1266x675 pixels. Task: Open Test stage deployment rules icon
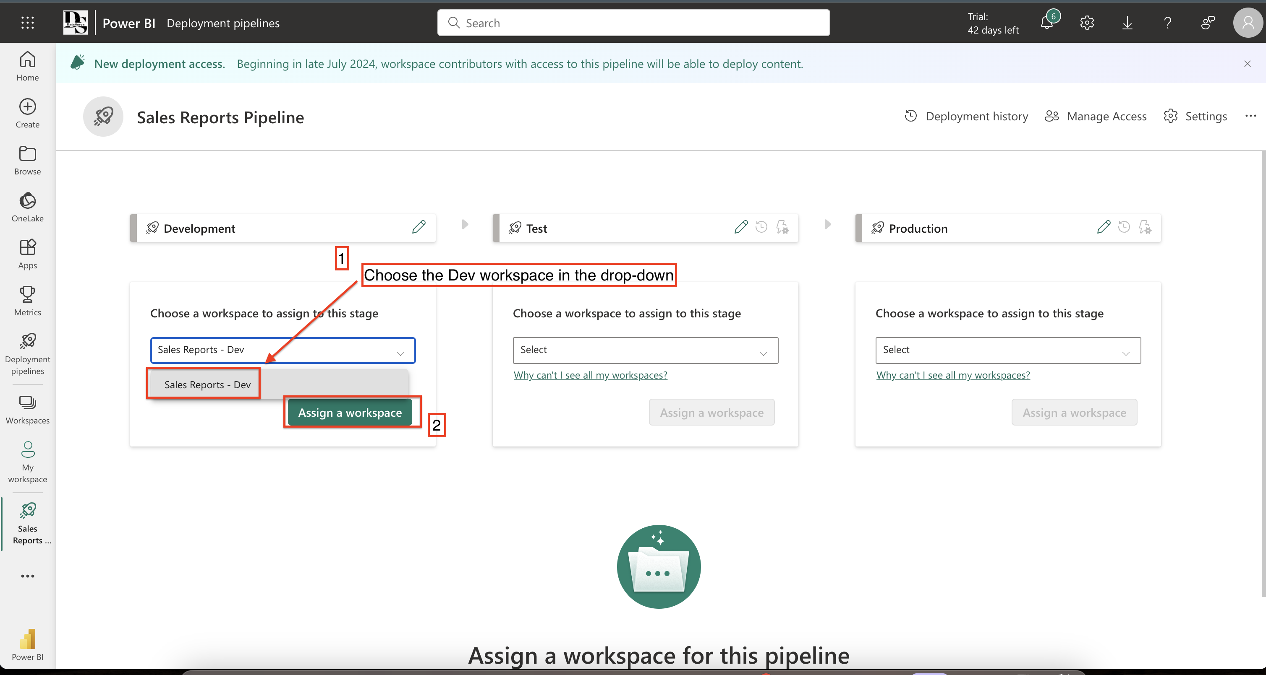782,227
